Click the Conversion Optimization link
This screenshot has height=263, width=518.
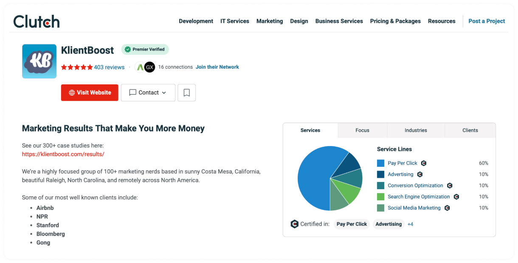415,185
